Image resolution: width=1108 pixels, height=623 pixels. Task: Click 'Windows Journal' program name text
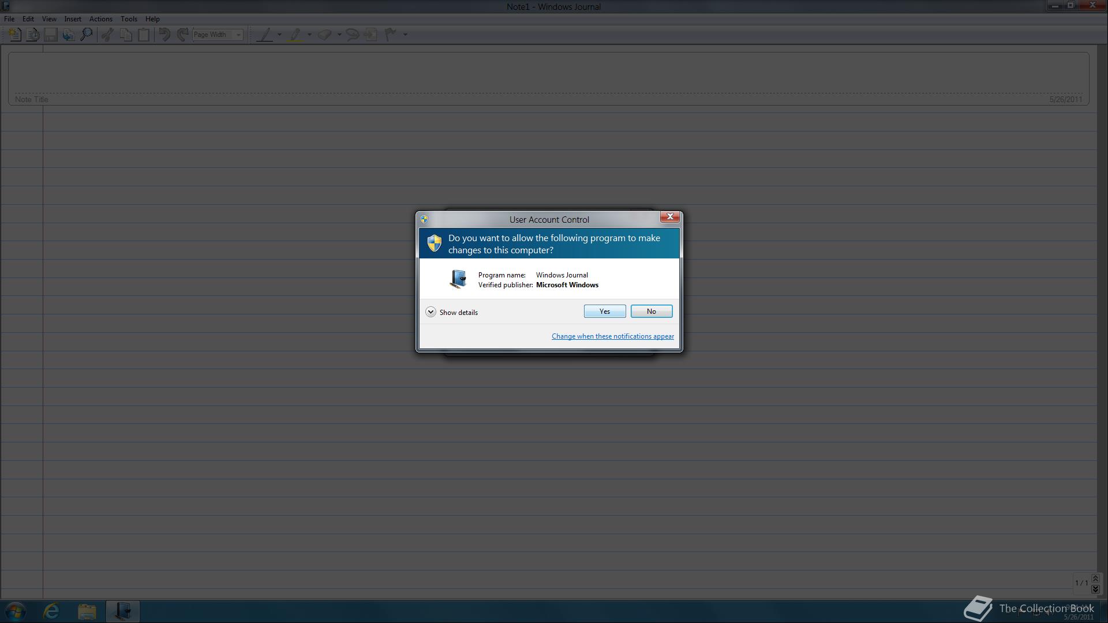tap(562, 275)
